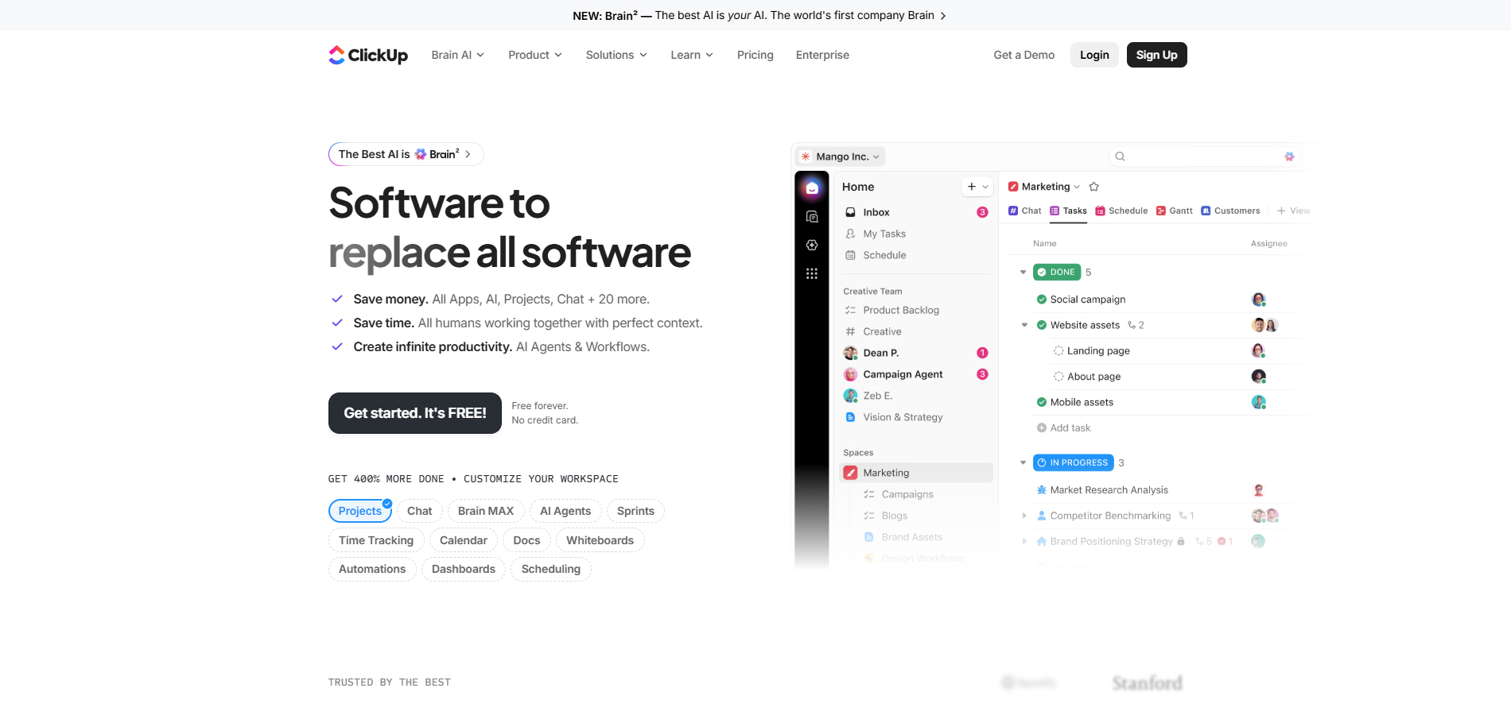
Task: Expand the Solutions navigation menu
Action: tap(616, 55)
